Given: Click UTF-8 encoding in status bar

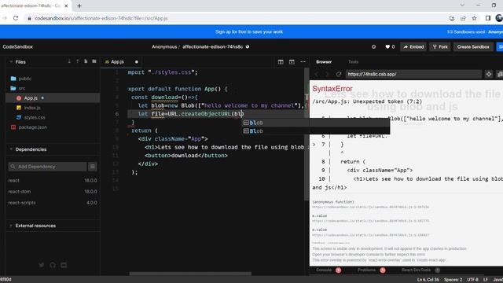Looking at the screenshot, I should tap(472, 280).
